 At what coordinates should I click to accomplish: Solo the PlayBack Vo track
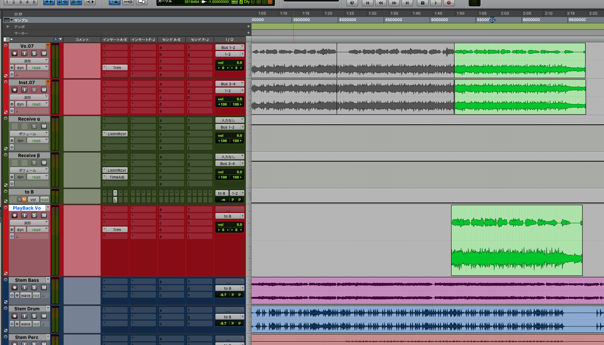coord(34,215)
